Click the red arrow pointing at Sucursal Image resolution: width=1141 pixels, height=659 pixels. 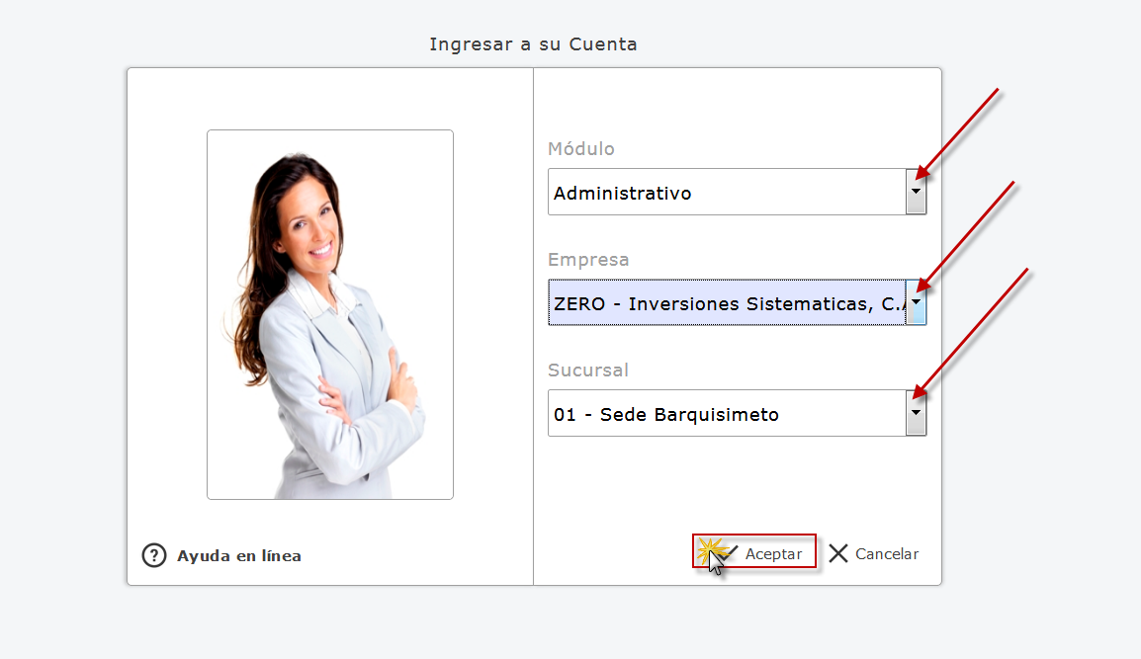[972, 331]
